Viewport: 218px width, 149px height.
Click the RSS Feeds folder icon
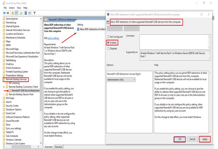point(4,98)
